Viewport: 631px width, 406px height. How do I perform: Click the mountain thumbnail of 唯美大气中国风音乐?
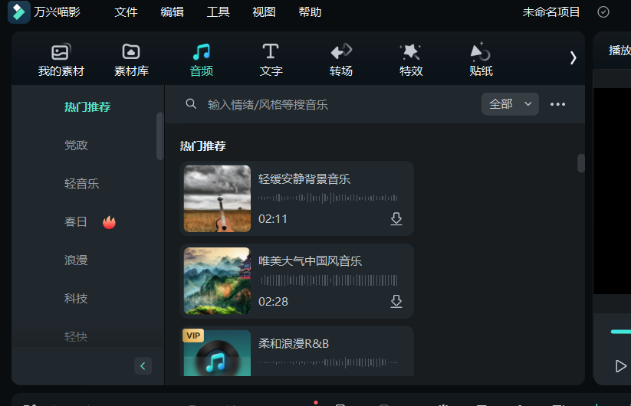(x=217, y=281)
